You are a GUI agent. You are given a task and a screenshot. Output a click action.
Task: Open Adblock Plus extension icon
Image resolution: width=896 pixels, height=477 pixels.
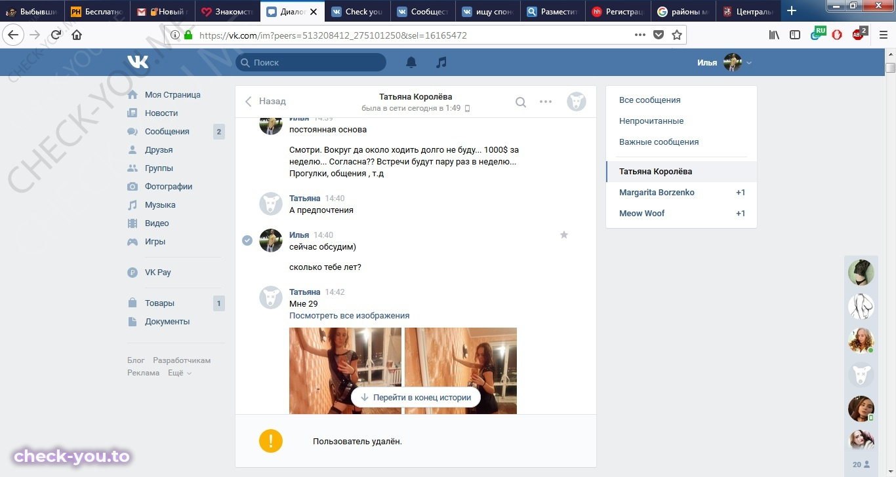pos(859,34)
